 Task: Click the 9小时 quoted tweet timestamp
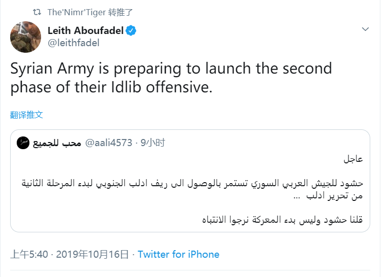[153, 143]
